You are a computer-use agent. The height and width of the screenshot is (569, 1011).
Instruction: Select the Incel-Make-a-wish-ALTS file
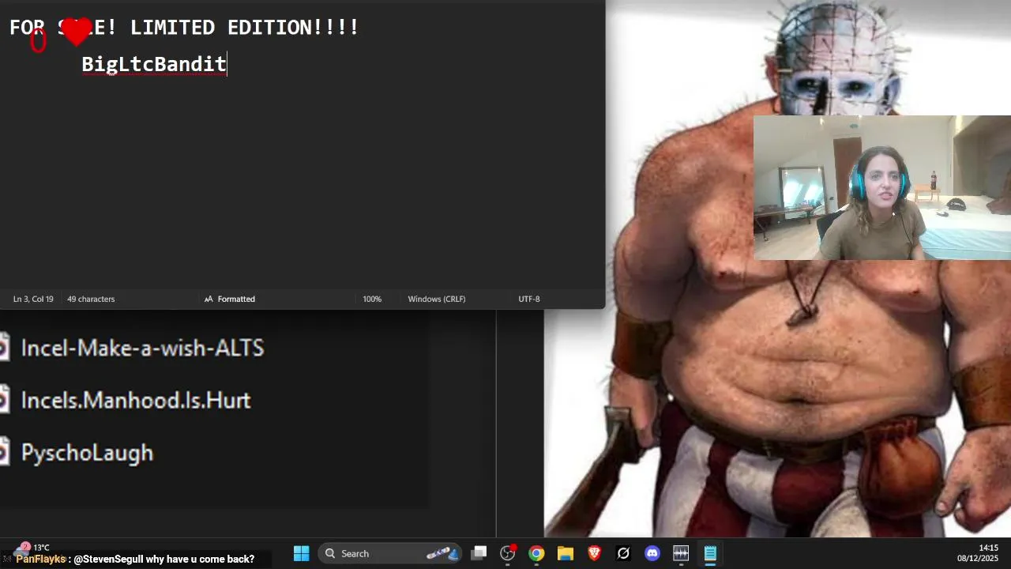pyautogui.click(x=142, y=348)
